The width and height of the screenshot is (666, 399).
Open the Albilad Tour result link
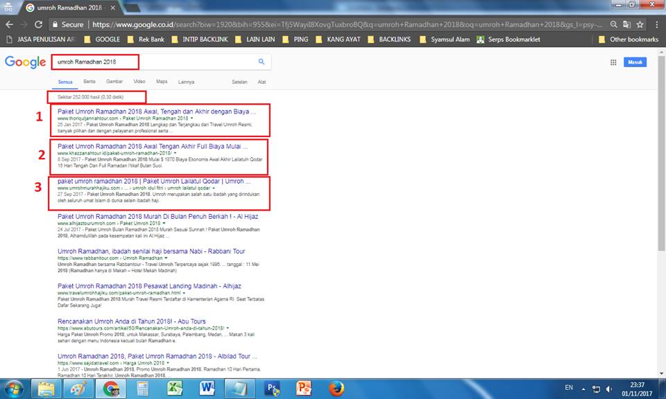(x=157, y=356)
